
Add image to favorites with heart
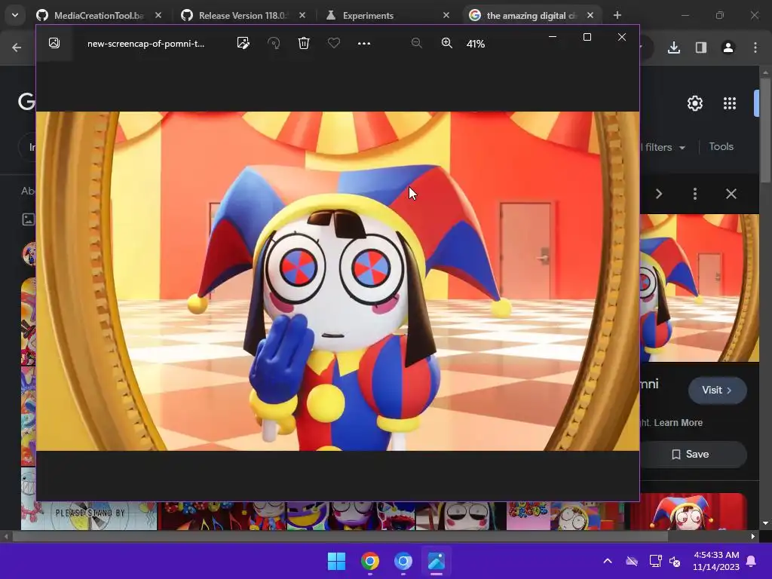(x=334, y=43)
